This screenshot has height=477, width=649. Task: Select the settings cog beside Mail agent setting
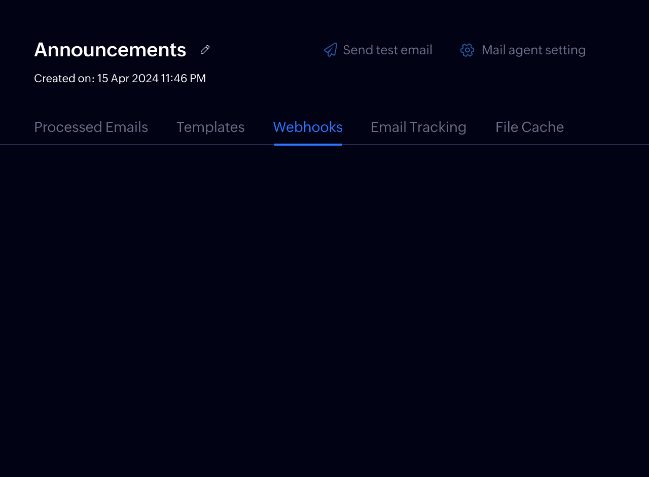pos(466,50)
